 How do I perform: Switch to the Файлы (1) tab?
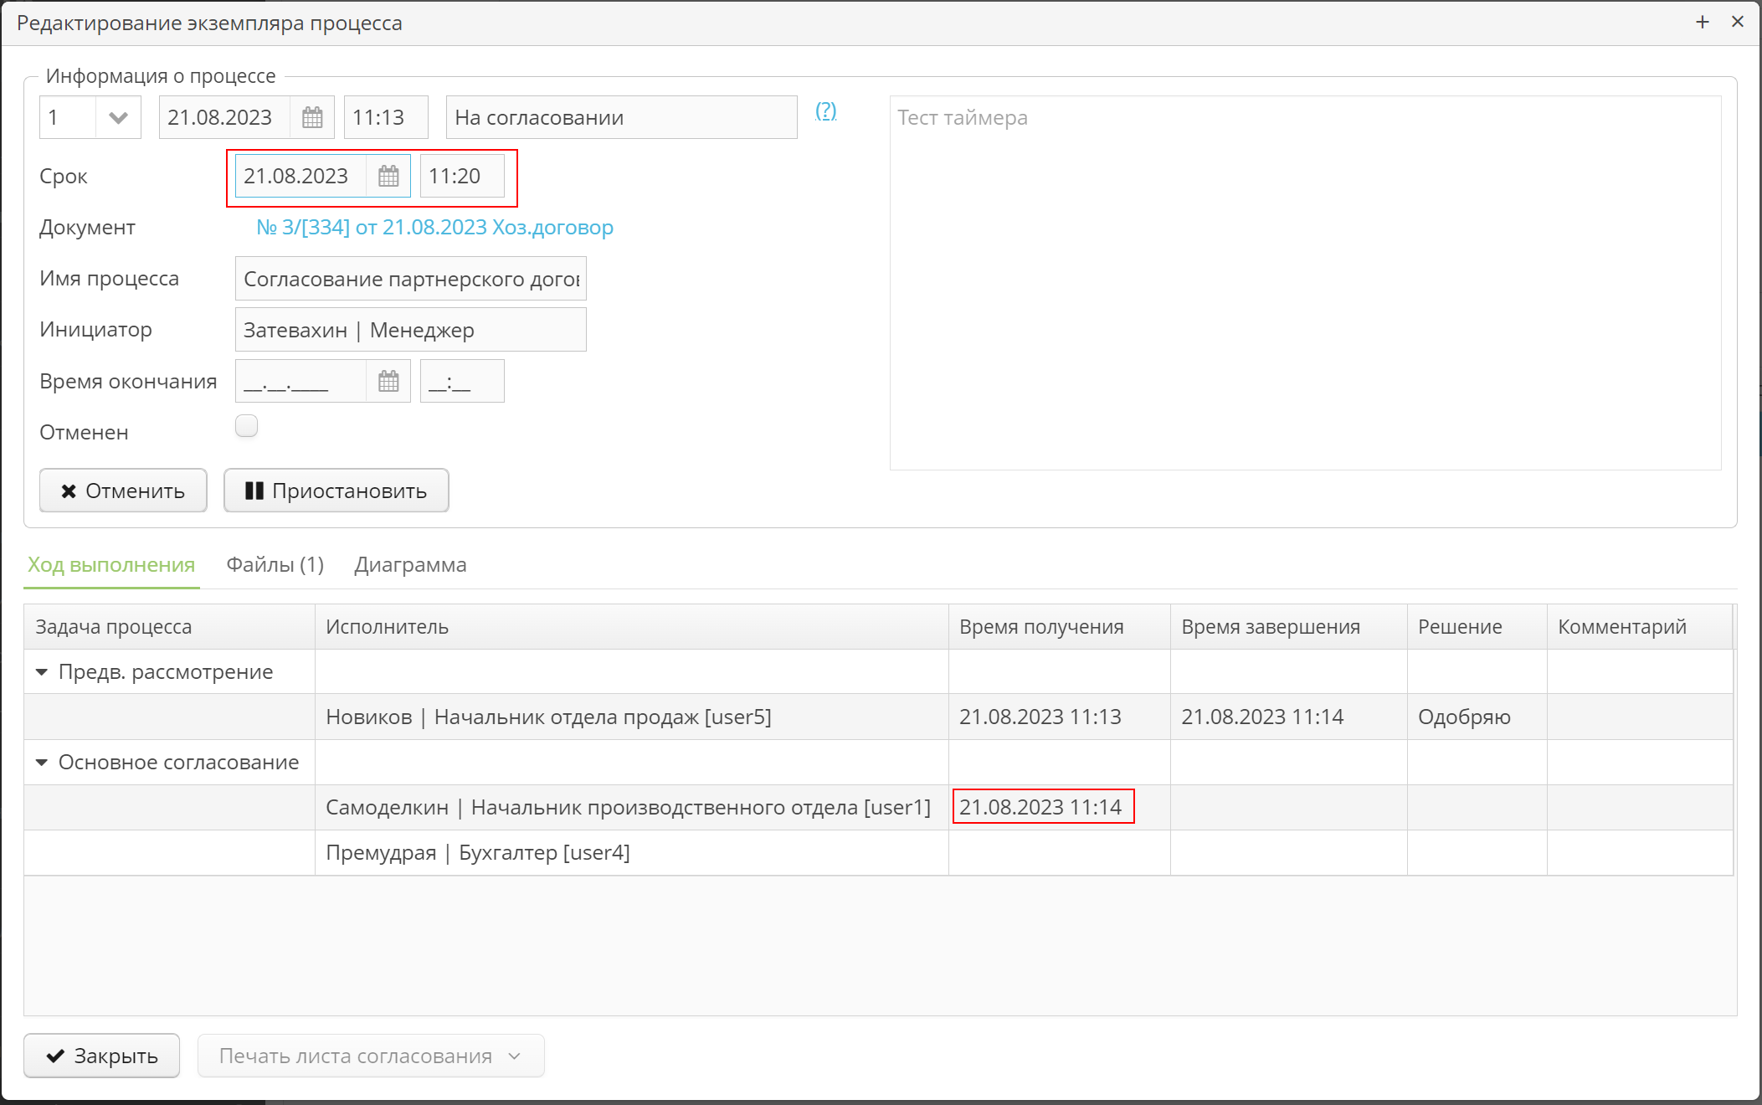point(275,565)
